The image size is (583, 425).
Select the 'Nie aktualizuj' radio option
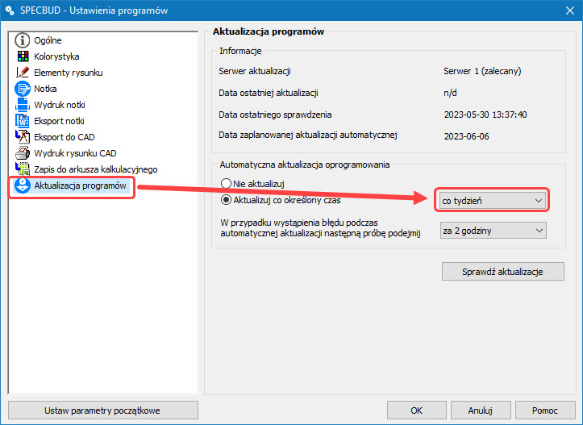(227, 184)
